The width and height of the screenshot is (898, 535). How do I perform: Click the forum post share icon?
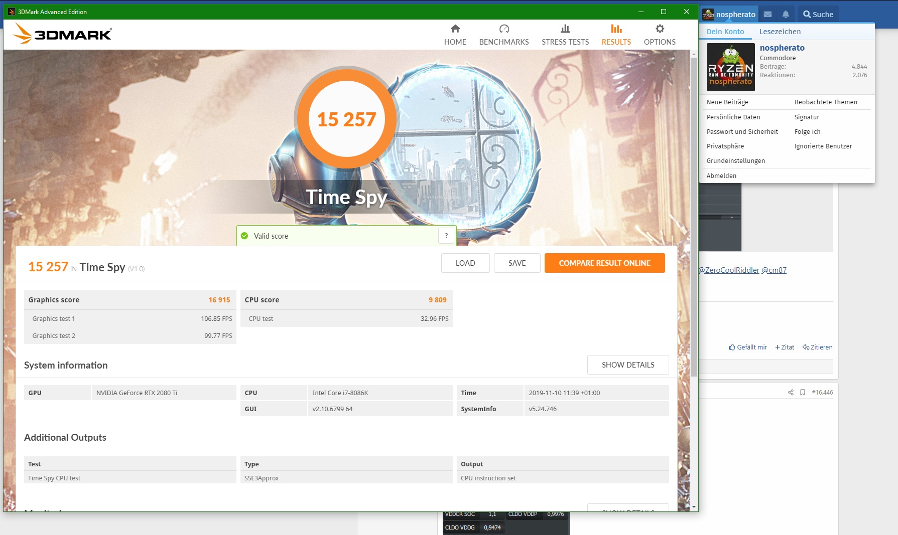791,393
